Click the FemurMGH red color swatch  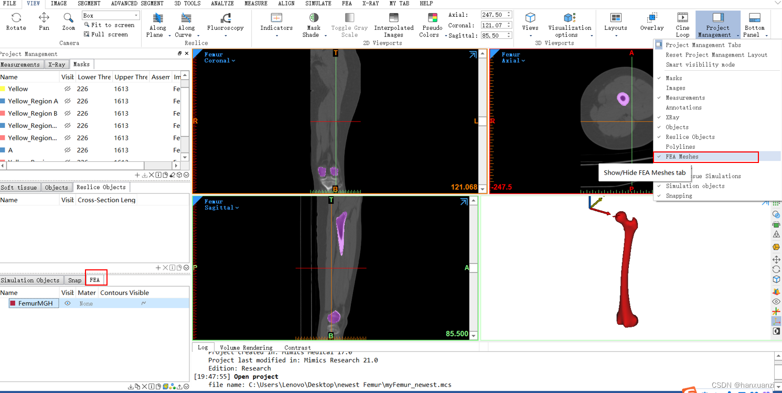[x=13, y=303]
